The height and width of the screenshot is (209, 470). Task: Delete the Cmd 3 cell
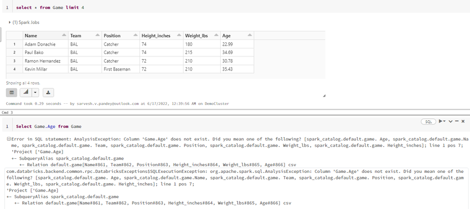tap(463, 121)
